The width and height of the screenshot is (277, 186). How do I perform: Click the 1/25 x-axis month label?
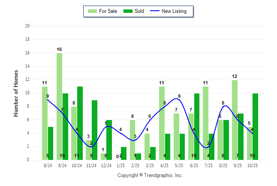coord(120,165)
